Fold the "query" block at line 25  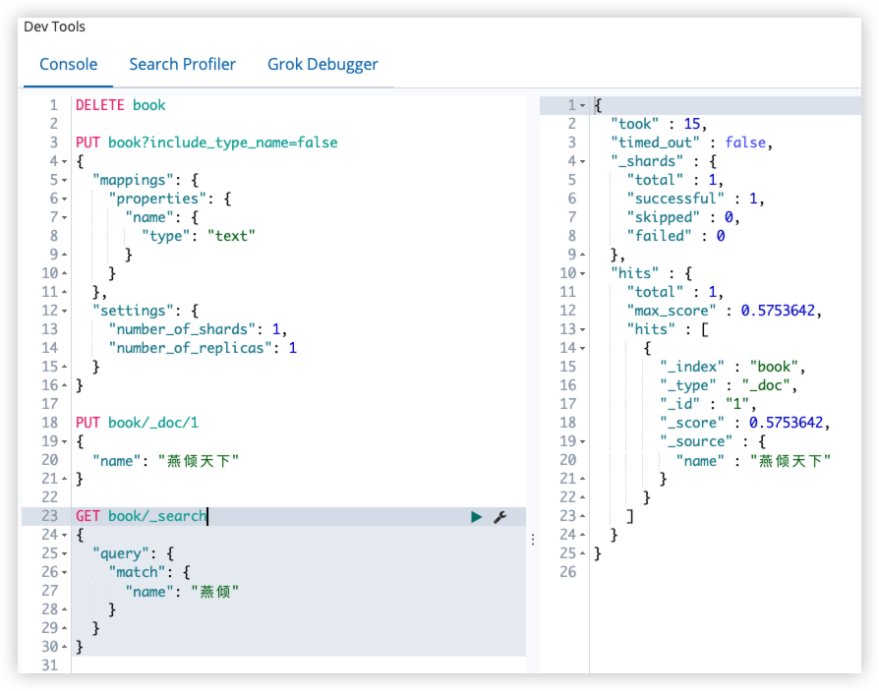point(65,554)
